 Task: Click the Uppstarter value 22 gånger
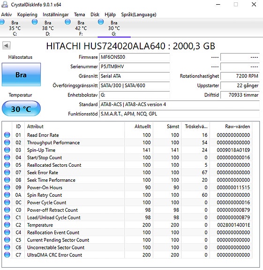point(240,85)
